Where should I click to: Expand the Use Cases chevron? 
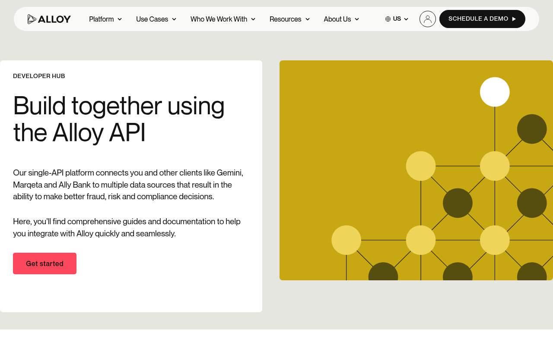click(x=174, y=19)
